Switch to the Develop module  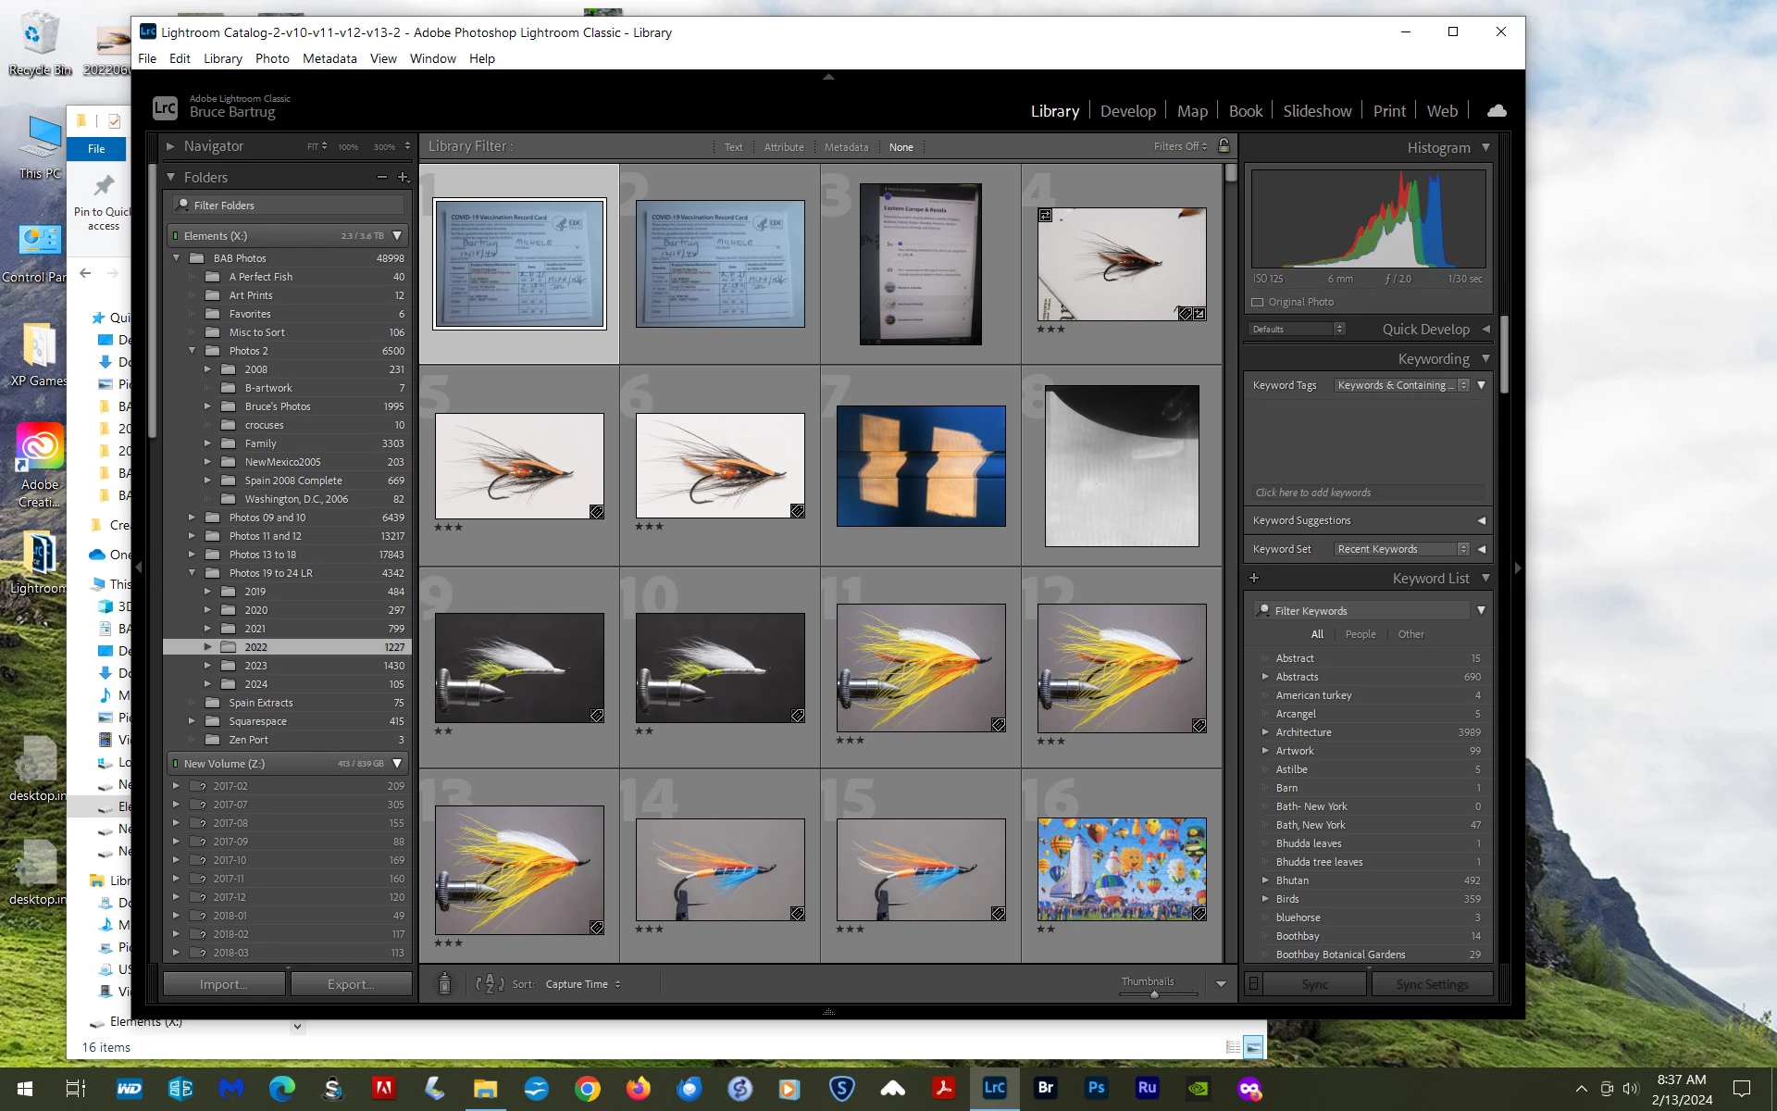[x=1127, y=111]
